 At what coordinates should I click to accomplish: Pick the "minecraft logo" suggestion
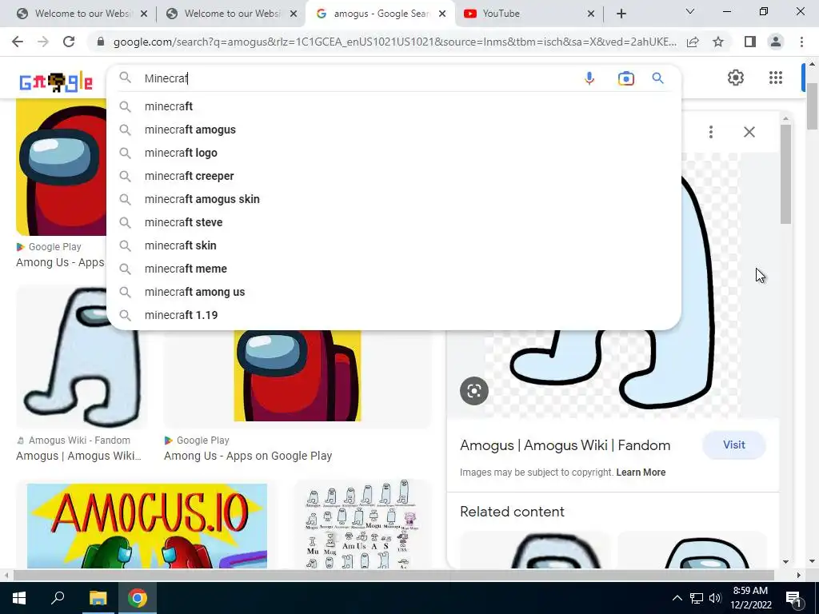(x=394, y=153)
